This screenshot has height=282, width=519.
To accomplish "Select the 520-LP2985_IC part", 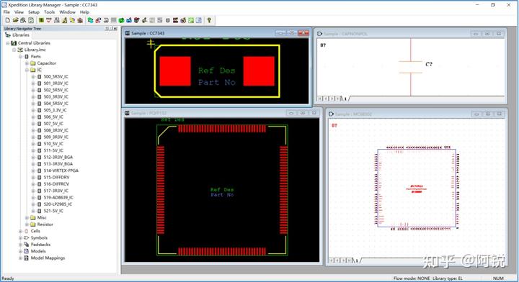I will (58, 204).
